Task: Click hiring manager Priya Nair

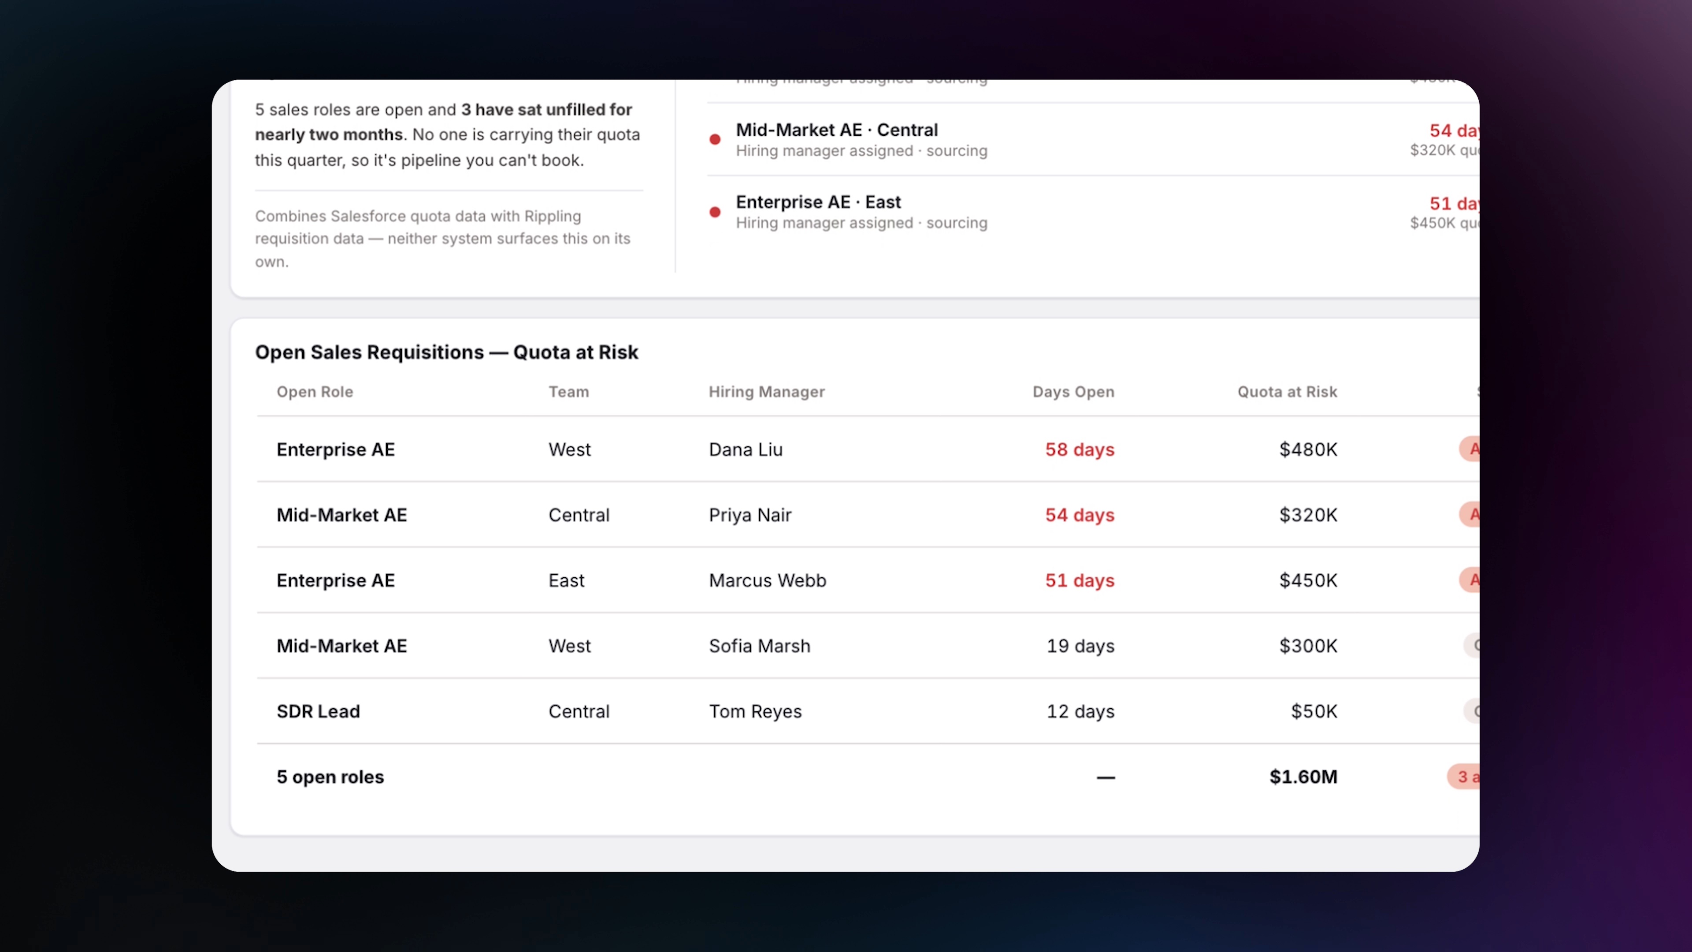Action: [x=750, y=515]
